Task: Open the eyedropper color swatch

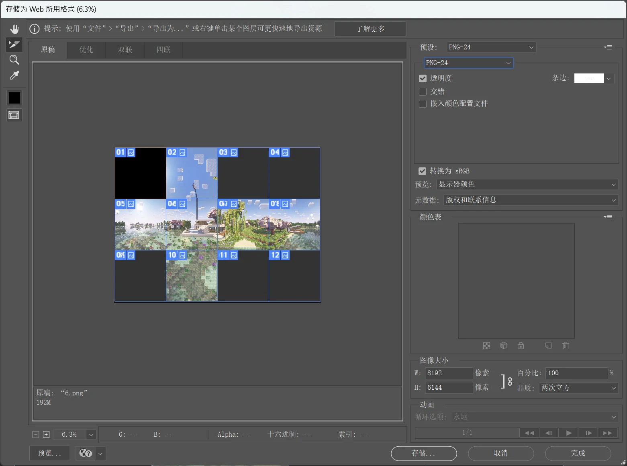Action: pos(14,98)
